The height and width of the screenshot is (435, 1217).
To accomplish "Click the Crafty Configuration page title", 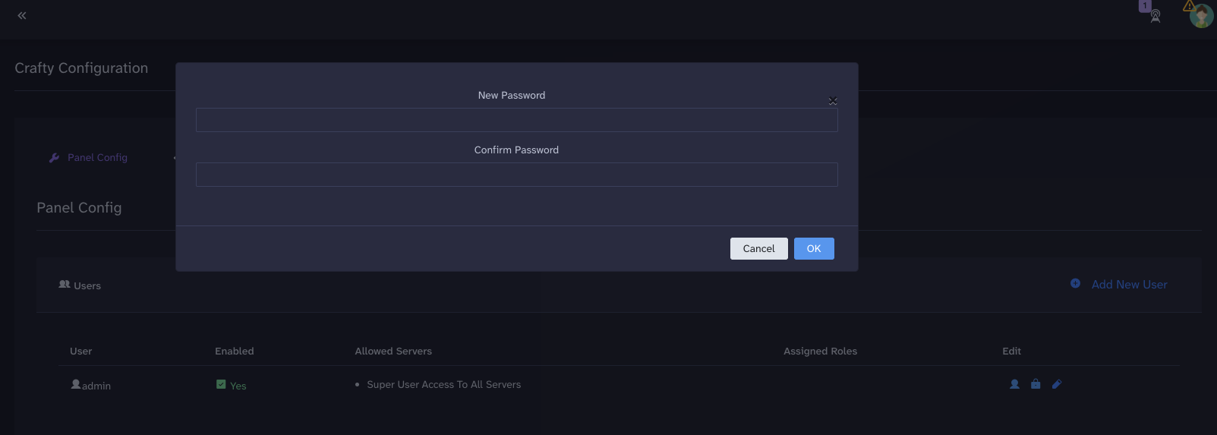I will (x=81, y=68).
